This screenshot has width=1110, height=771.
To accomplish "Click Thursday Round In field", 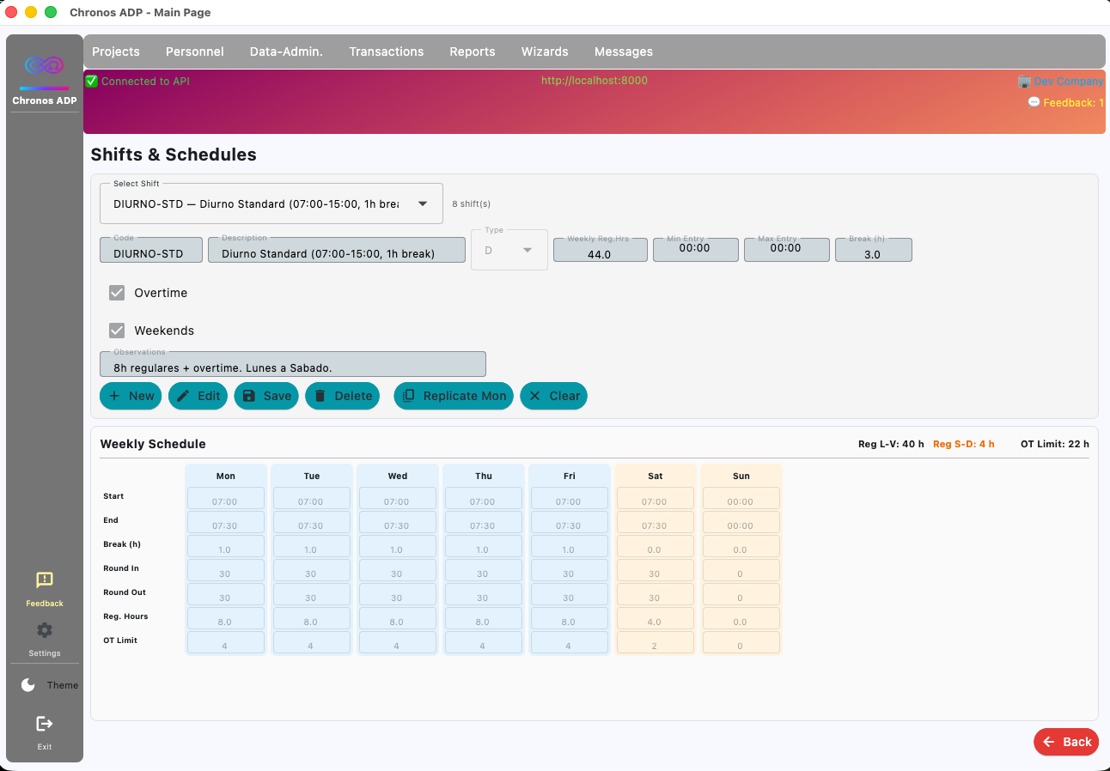I will 483,571.
